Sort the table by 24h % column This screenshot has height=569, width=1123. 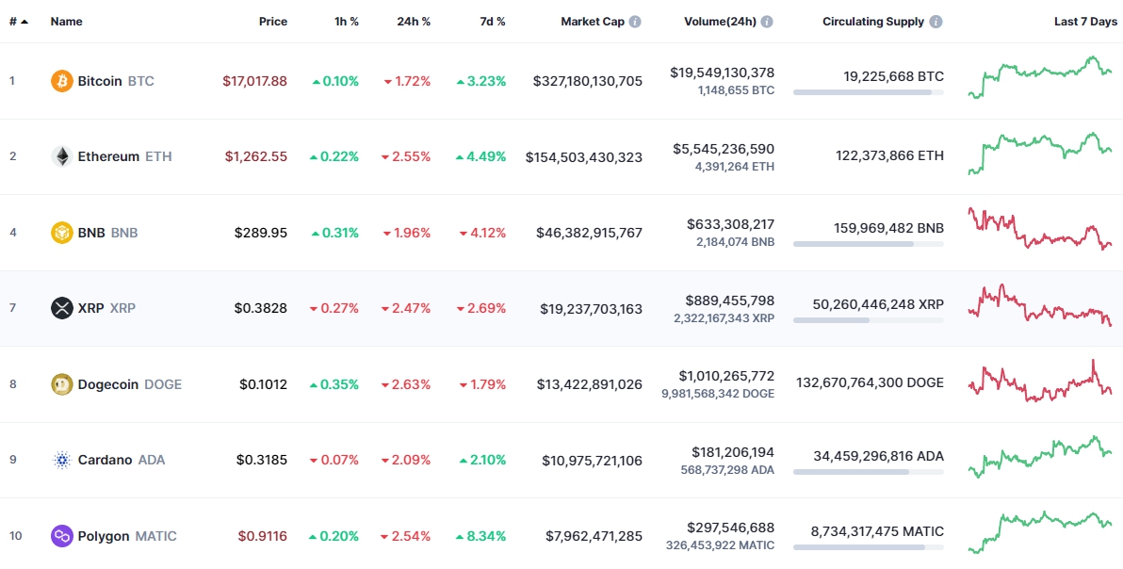click(414, 22)
